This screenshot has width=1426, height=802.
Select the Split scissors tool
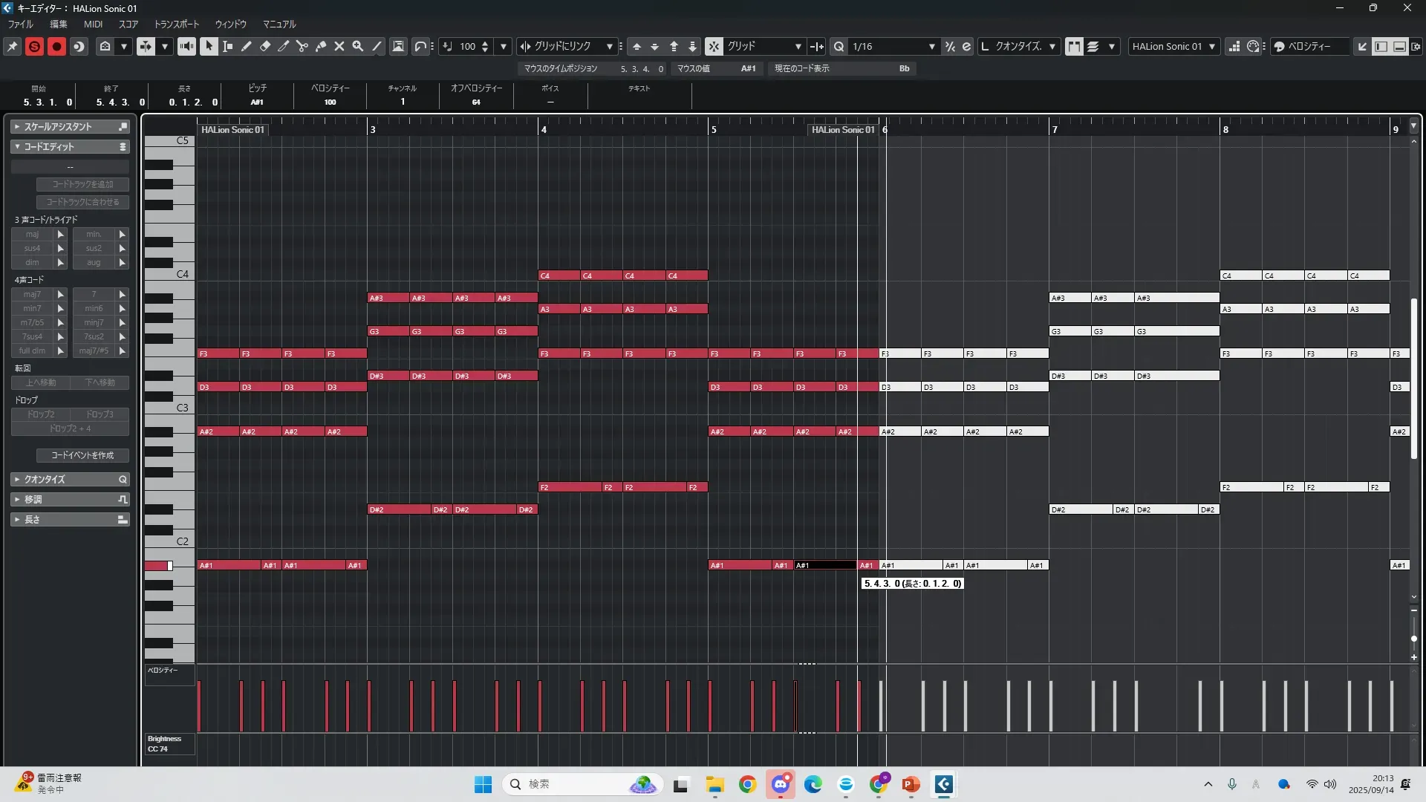click(302, 46)
